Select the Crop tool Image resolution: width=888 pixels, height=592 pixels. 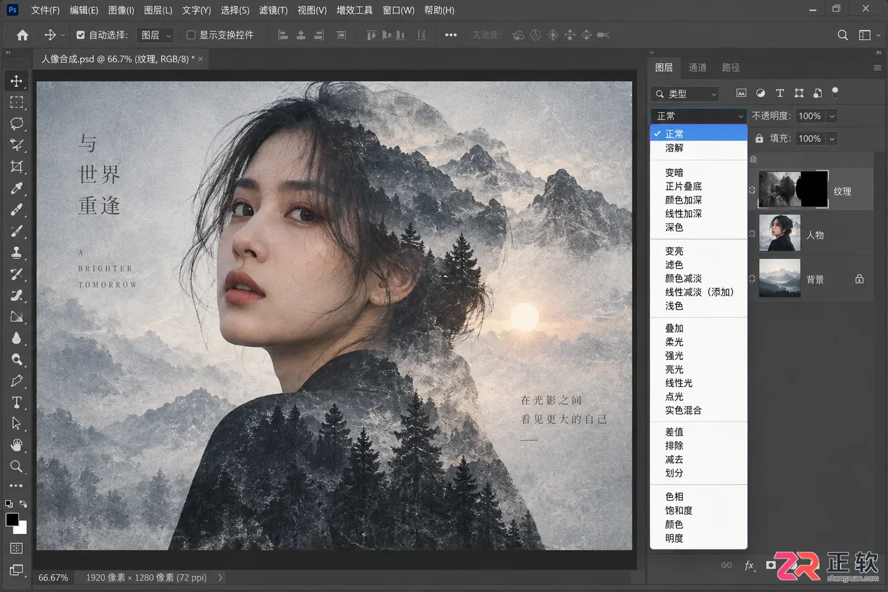click(17, 166)
